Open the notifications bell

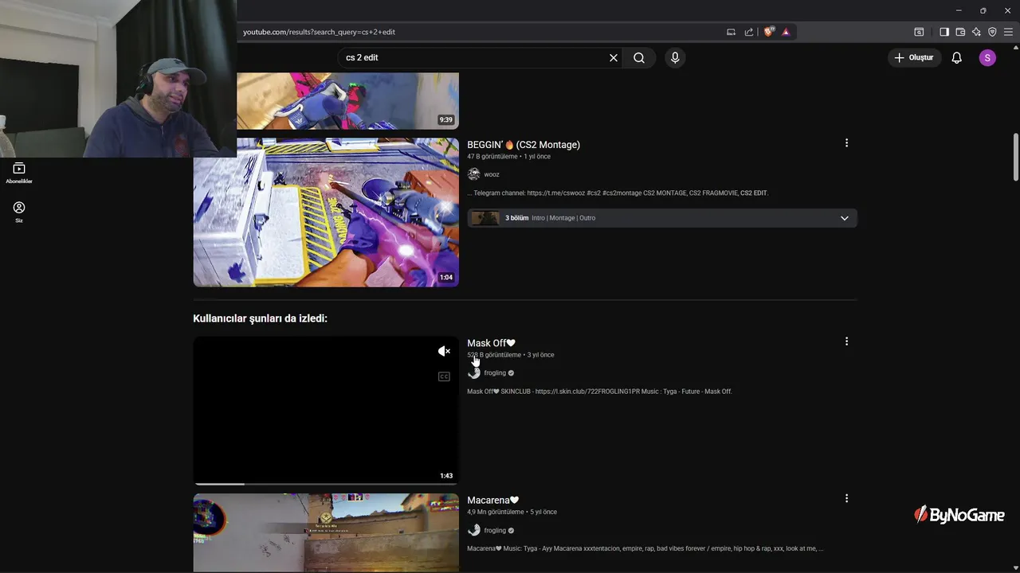click(956, 58)
